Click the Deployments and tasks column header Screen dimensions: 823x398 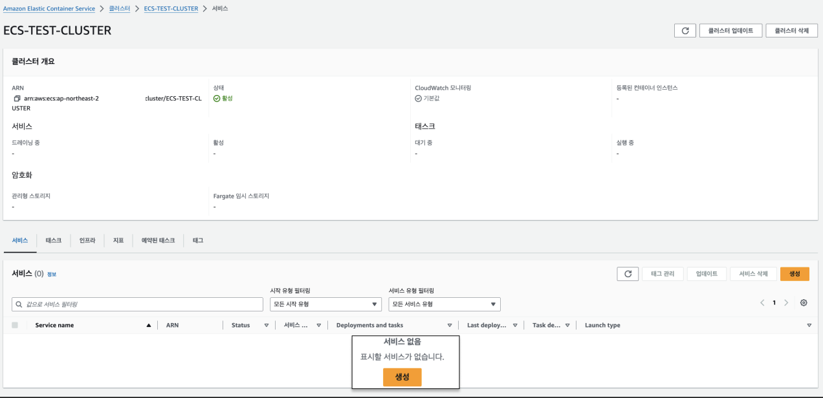(x=369, y=326)
